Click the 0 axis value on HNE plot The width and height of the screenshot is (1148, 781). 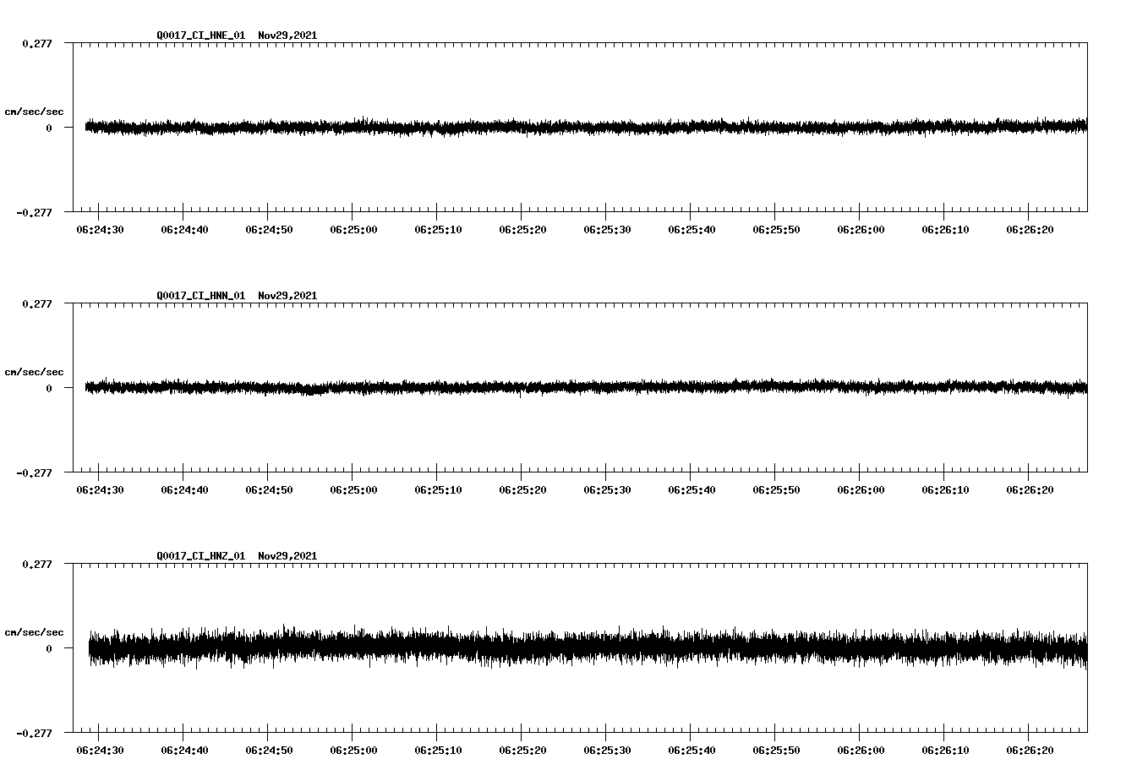click(x=49, y=128)
